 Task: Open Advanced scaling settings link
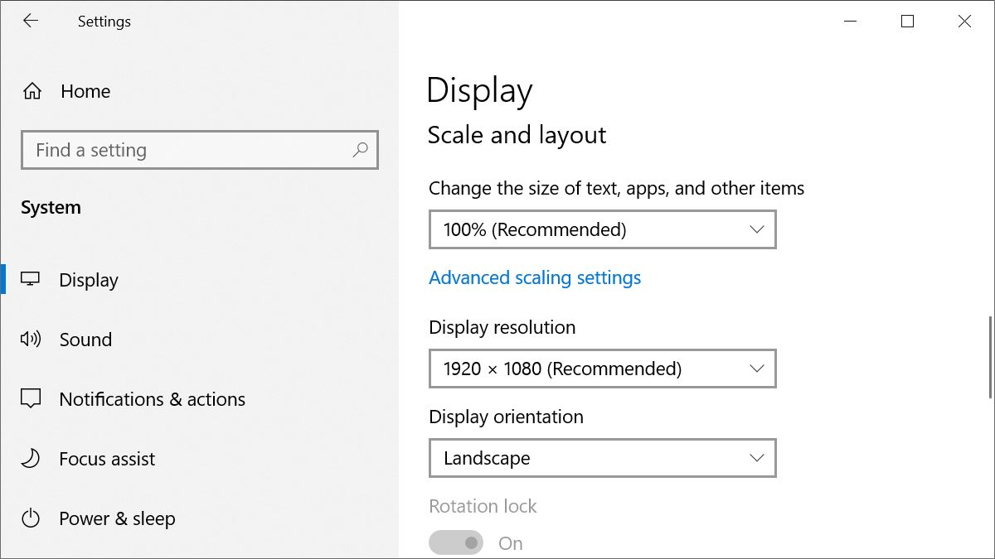535,277
